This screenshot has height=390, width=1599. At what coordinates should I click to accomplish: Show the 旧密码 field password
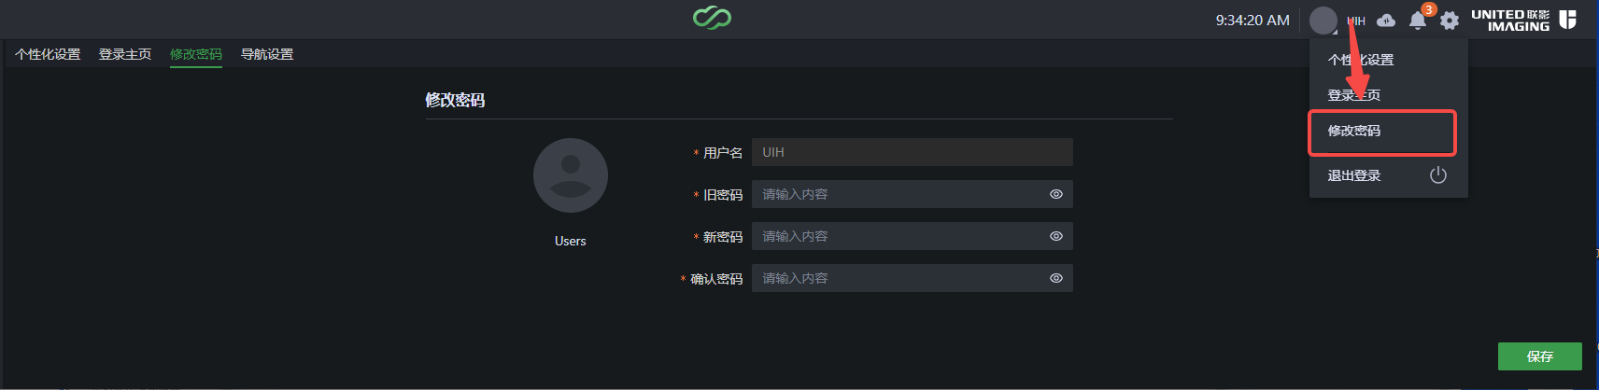(1056, 194)
